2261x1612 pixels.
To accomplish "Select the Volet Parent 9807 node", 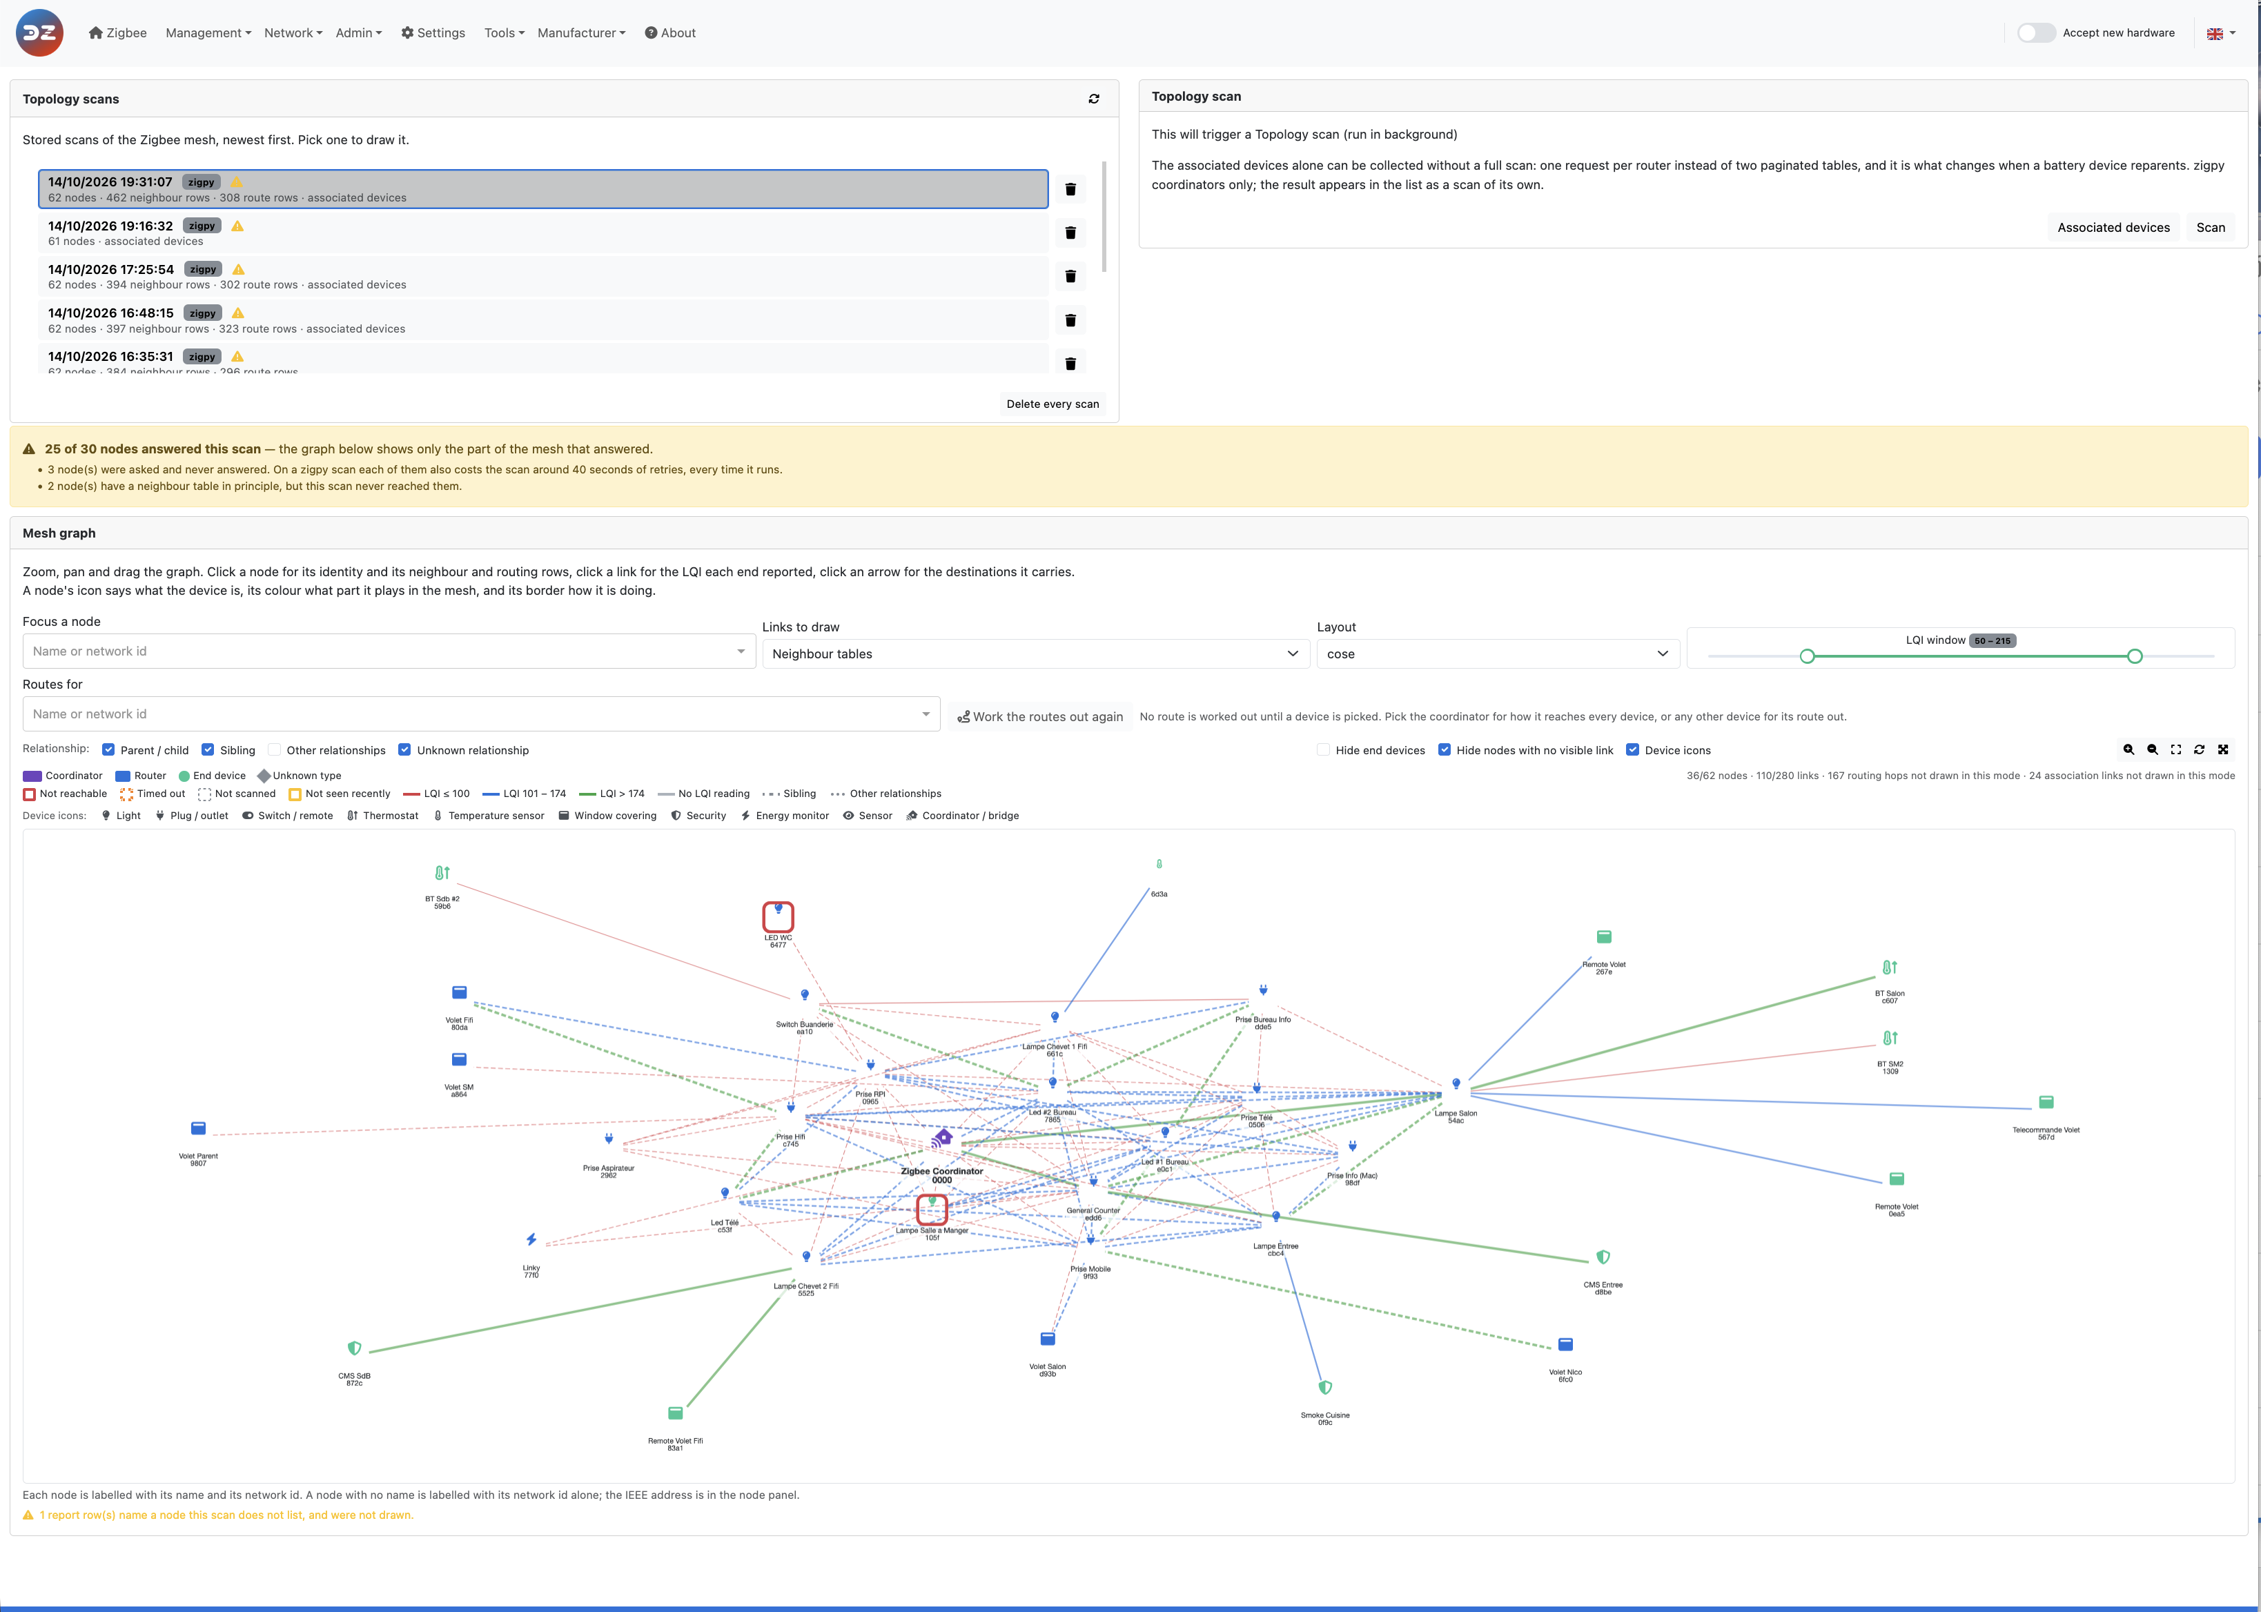I will pyautogui.click(x=199, y=1128).
